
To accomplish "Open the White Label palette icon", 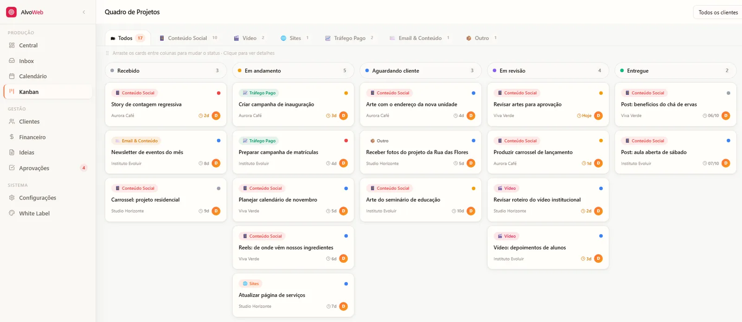I will (12, 213).
